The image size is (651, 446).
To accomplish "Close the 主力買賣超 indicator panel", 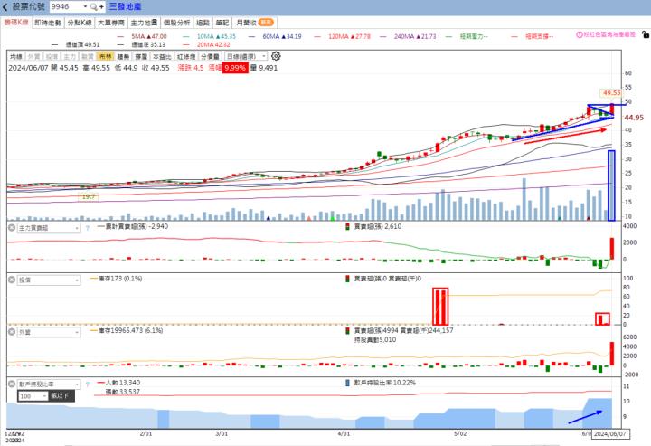I will point(12,228).
